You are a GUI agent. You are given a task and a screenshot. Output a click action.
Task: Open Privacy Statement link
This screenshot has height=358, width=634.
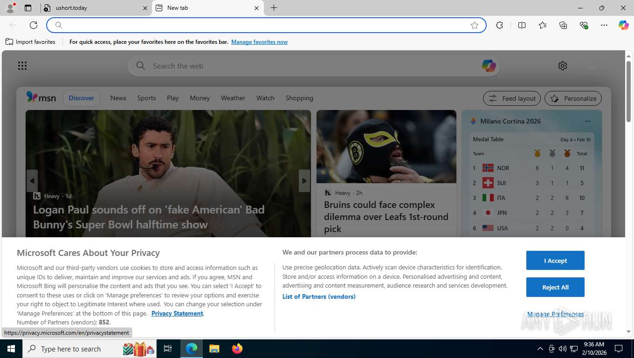[x=177, y=313]
